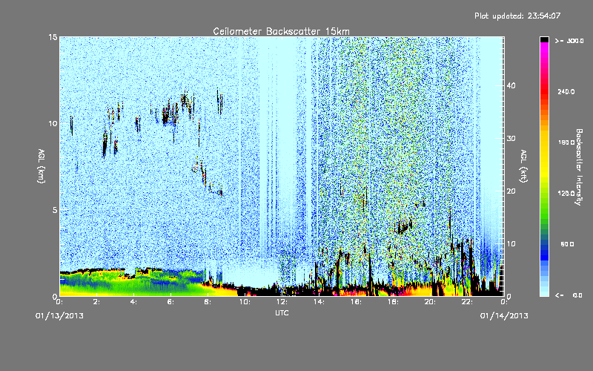This screenshot has width=593, height=371.
Task: Click the UTC axis label
Action: point(282,313)
